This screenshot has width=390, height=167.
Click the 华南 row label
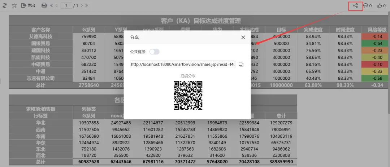[40, 136]
